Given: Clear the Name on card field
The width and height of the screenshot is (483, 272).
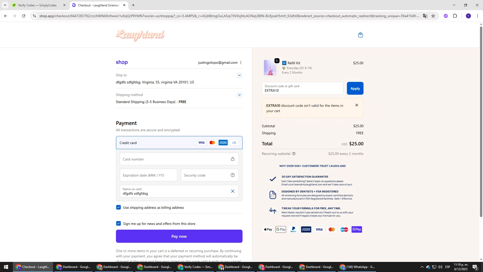Looking at the screenshot, I should [232, 191].
